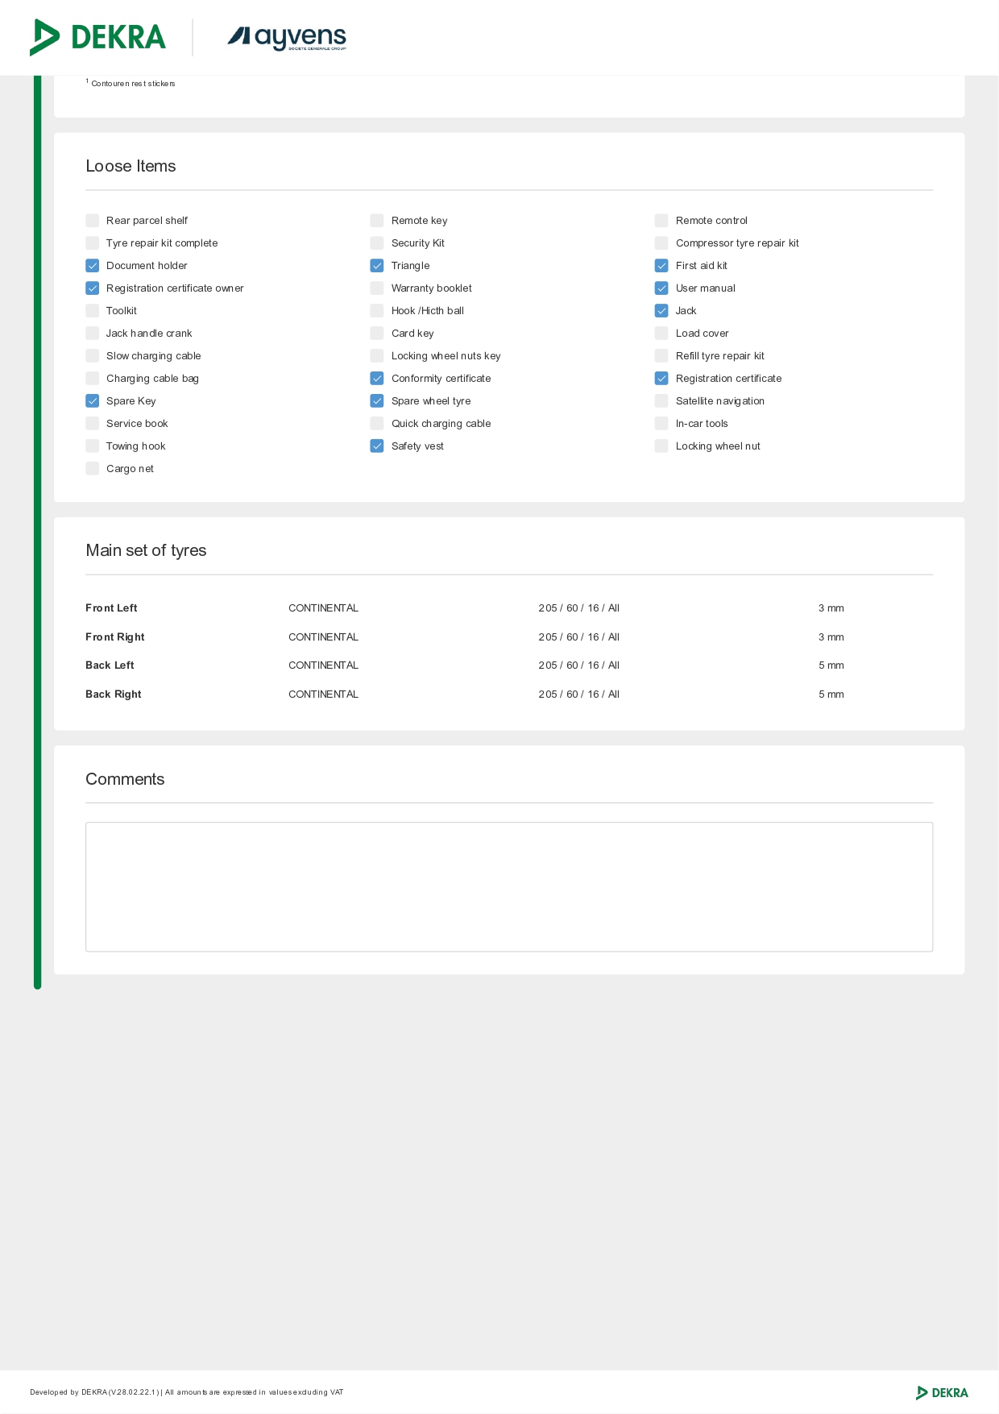This screenshot has height=1414, width=999.
Task: Enable the Towing hook checkbox
Action: point(93,446)
